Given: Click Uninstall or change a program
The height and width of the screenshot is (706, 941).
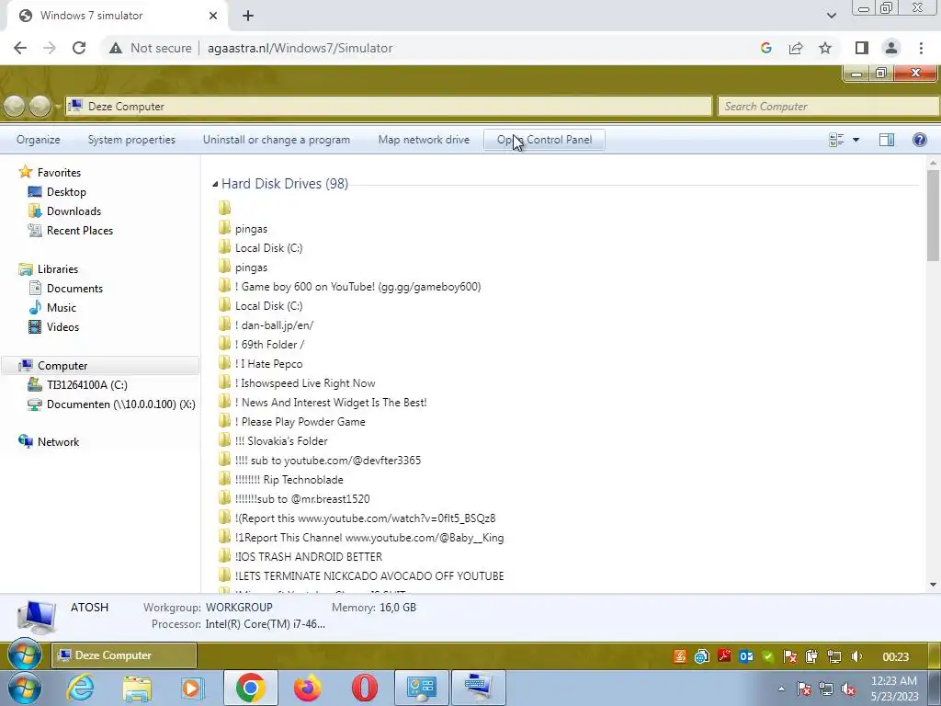Looking at the screenshot, I should pyautogui.click(x=276, y=140).
